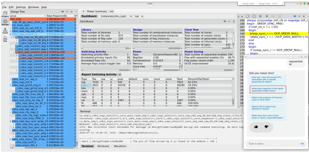Screen dimensions: 309x153
Task: Switch to the Waveform tab
Action: click(120, 146)
